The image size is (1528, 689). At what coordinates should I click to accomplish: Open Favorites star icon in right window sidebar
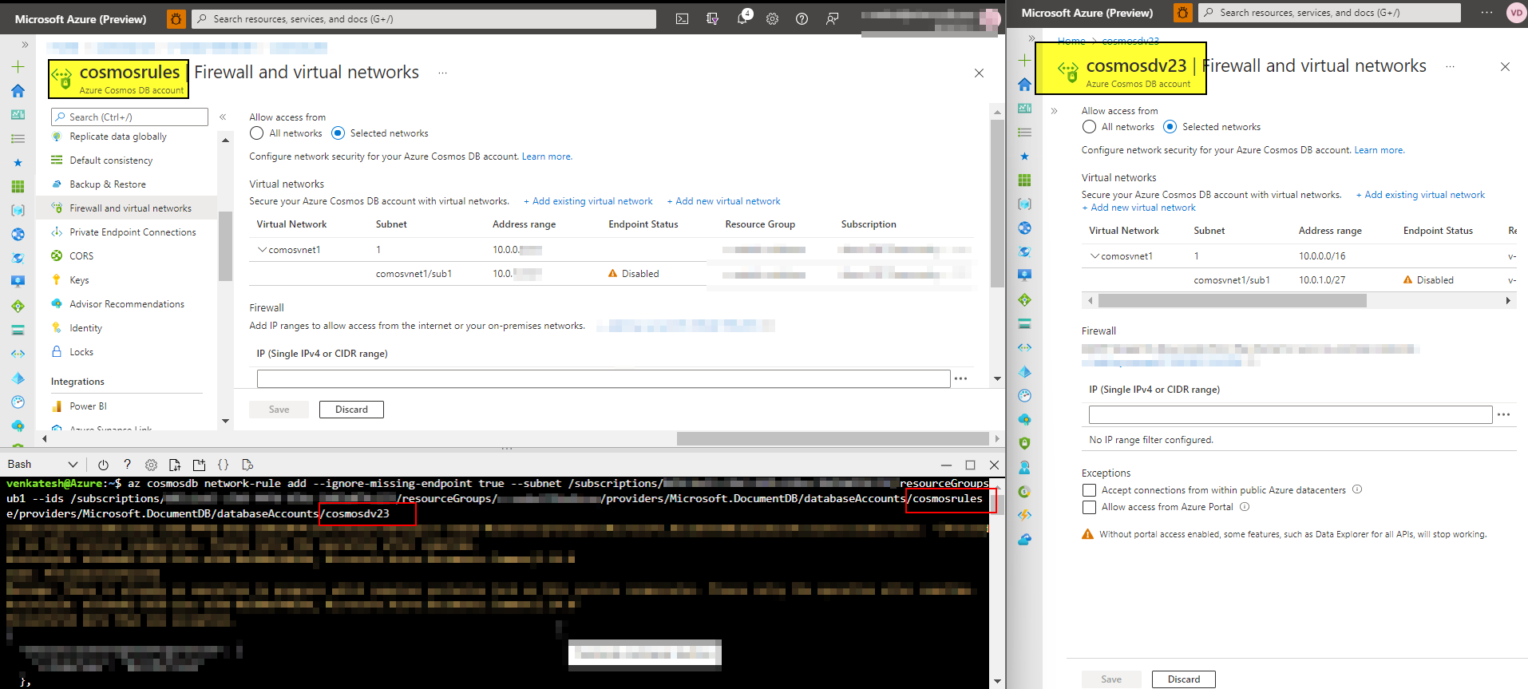[1024, 156]
